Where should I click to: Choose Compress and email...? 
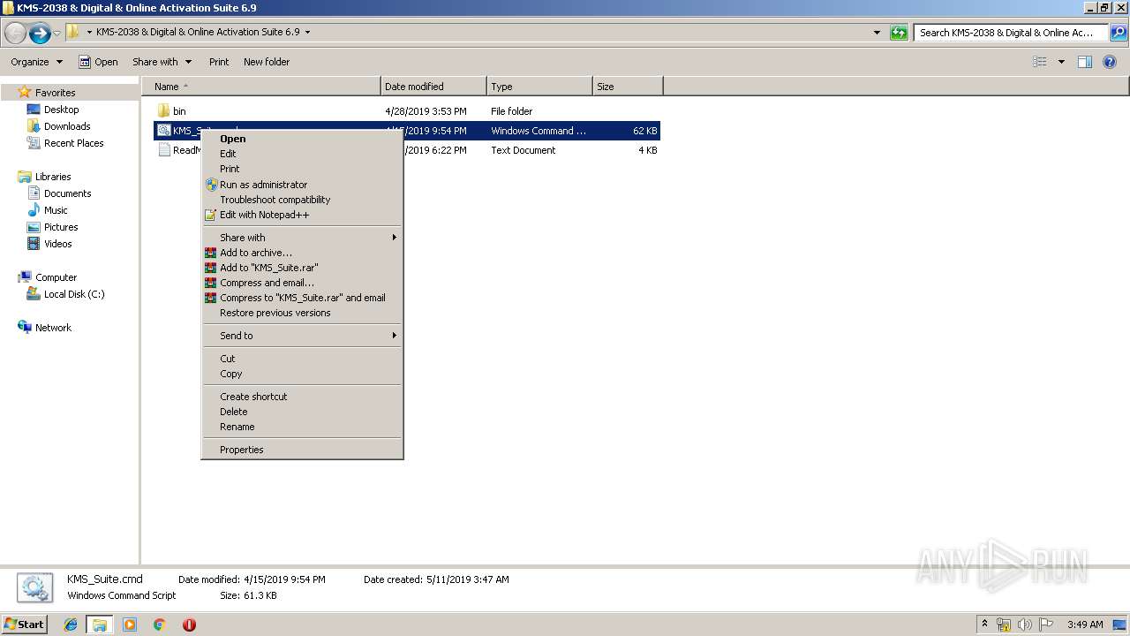[302, 283]
